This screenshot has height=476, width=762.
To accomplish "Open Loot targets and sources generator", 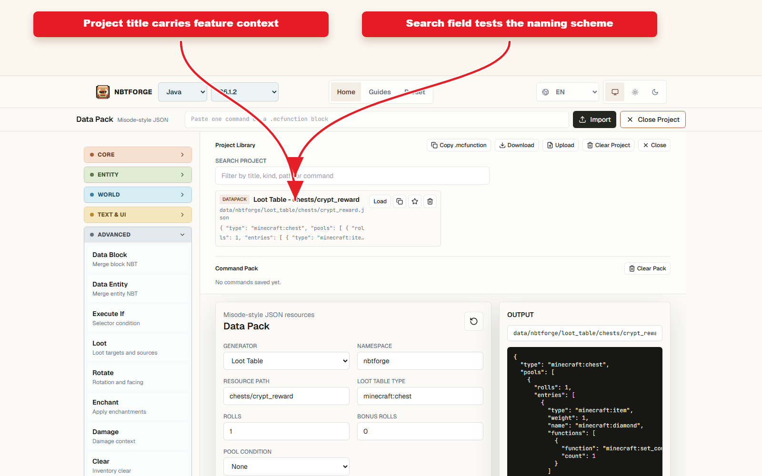I will point(138,347).
